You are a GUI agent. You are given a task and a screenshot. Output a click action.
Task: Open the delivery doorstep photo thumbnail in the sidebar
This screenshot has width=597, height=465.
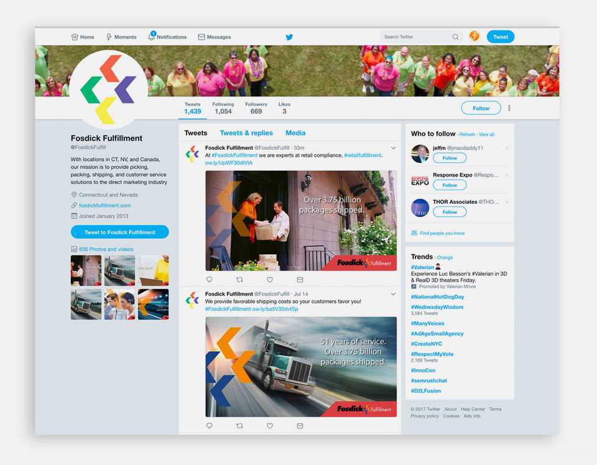86,270
